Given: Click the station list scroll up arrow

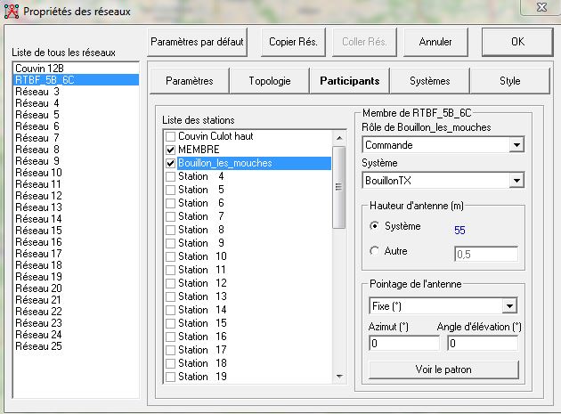Looking at the screenshot, I should [339, 138].
